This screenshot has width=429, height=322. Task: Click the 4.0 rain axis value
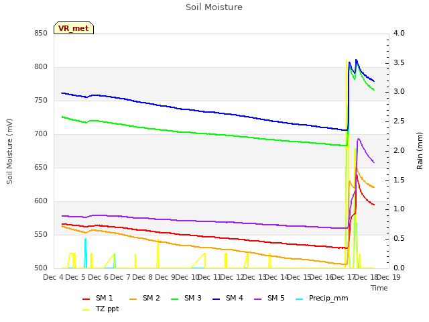point(399,33)
